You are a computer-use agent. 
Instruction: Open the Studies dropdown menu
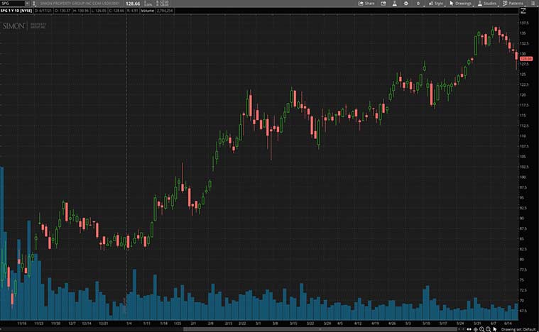[487, 4]
